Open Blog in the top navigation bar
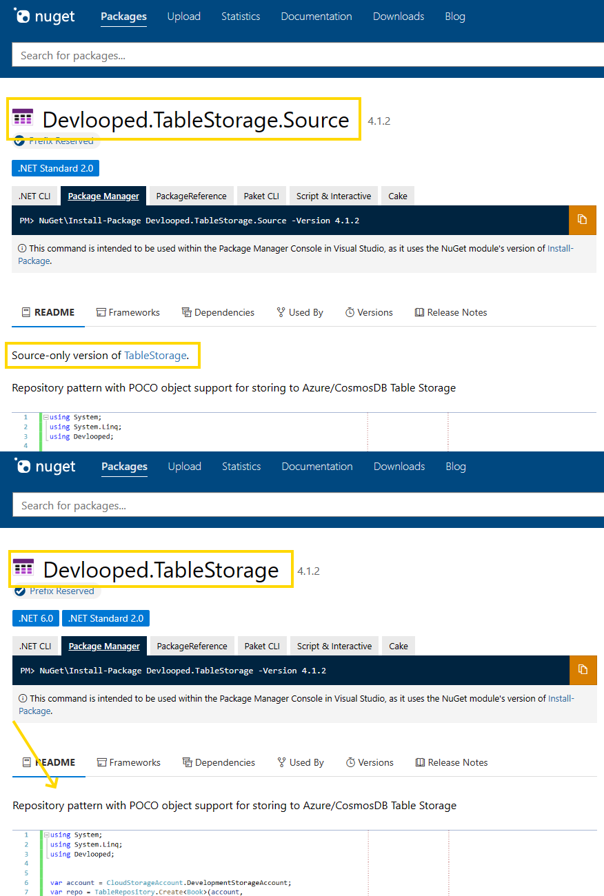This screenshot has height=896, width=604. click(455, 17)
